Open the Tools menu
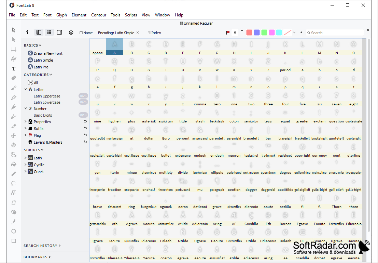The image size is (378, 263). tap(115, 15)
